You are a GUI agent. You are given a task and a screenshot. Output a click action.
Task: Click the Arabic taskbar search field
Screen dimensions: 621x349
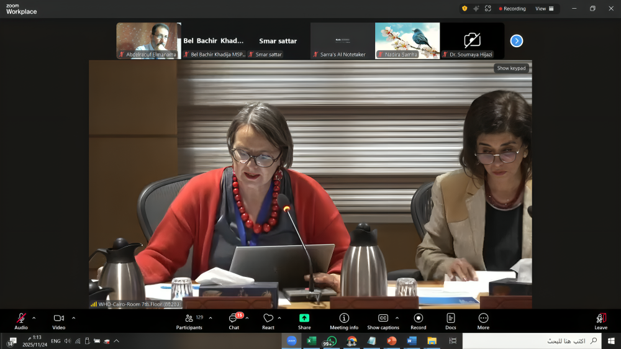[x=532, y=341]
